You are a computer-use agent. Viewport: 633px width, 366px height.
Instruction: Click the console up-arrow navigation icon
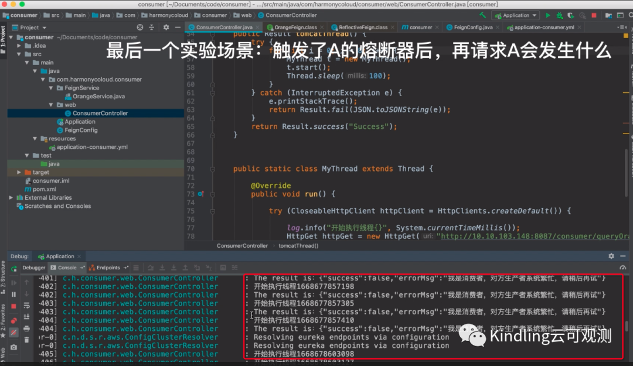[x=26, y=282]
